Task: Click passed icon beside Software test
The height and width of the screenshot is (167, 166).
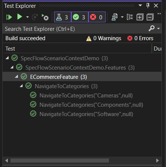Action: (33, 113)
